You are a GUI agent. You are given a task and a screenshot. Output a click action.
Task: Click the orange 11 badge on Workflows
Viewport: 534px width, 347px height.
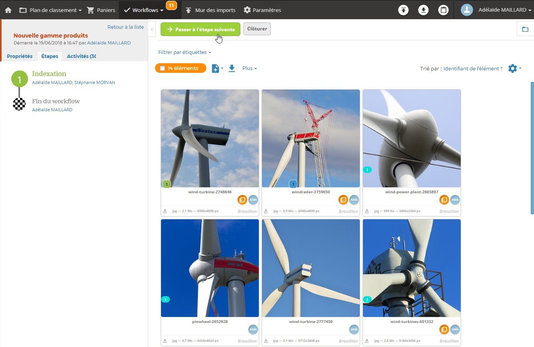(171, 6)
